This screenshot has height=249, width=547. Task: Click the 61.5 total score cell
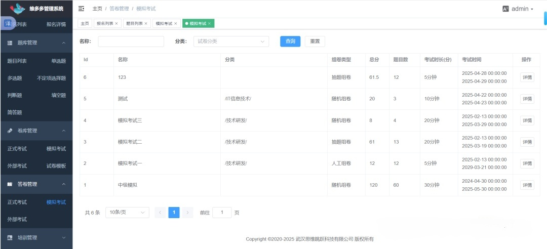[374, 77]
